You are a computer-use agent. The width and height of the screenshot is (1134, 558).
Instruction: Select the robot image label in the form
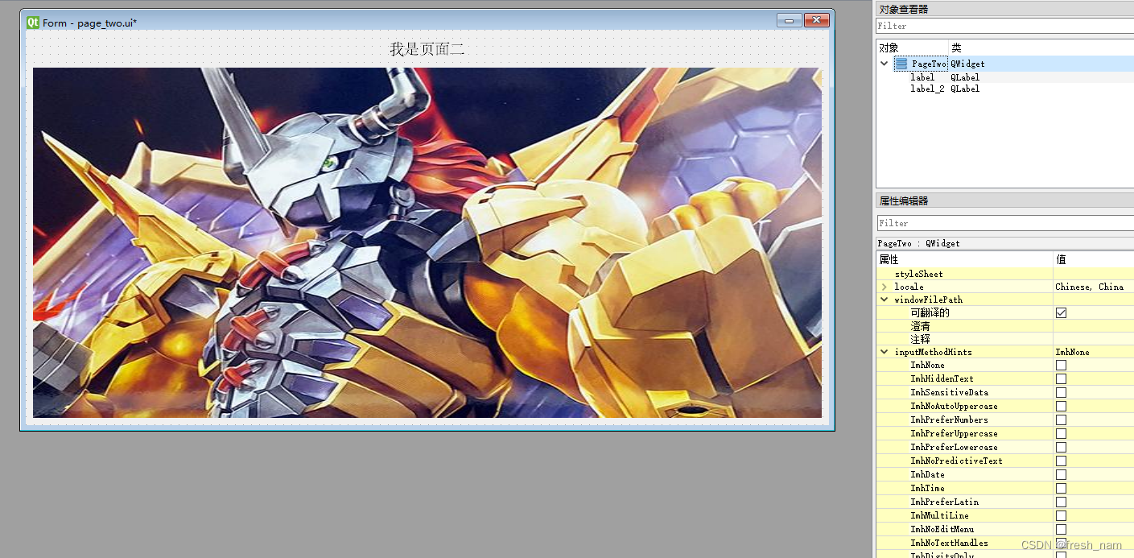point(427,242)
